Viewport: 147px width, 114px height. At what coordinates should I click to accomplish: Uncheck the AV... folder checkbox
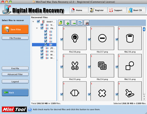42,51
